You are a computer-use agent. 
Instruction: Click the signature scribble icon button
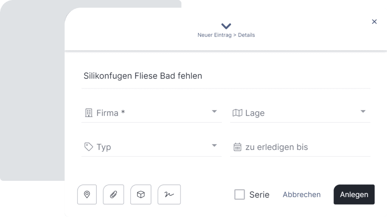click(x=169, y=194)
